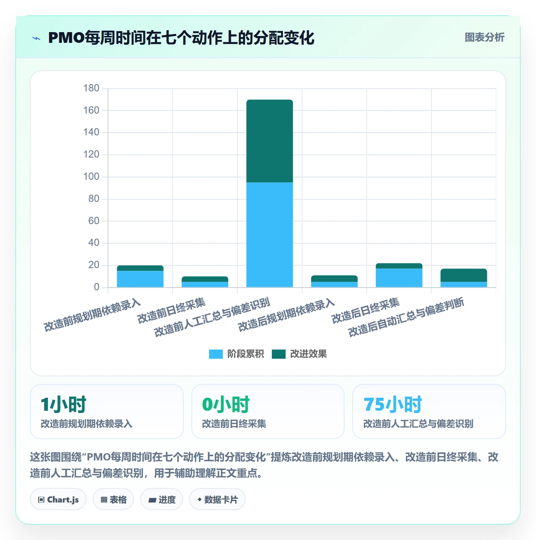Open the 1小时 改造前规划期依赖录入 data card
Image resolution: width=536 pixels, height=540 pixels.
click(107, 412)
